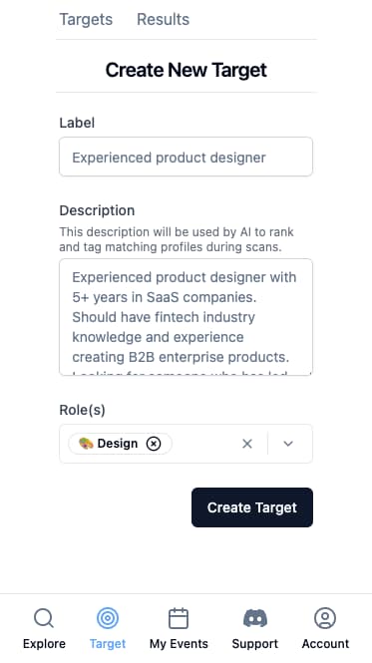Open Explore via the magnifying glass icon
This screenshot has width=372, height=663.
click(44, 618)
